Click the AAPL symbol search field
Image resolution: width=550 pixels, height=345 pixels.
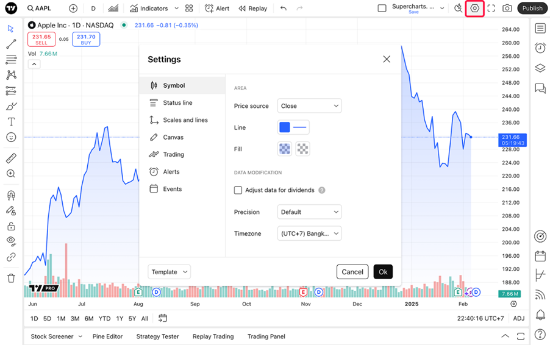click(x=39, y=9)
